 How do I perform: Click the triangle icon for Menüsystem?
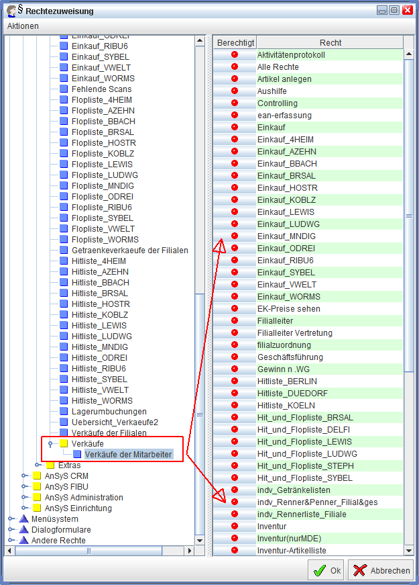tap(23, 519)
